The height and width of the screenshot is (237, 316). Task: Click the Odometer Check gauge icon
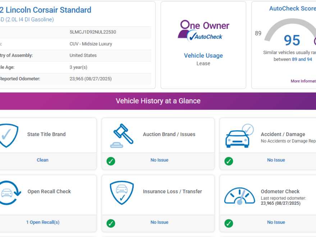click(x=239, y=195)
